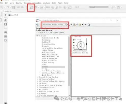Click the Library Browser search box
This screenshot has height=104, width=126.
pos(54,25)
